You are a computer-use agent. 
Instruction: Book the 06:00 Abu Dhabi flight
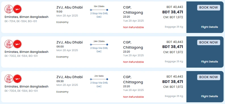coord(209,43)
